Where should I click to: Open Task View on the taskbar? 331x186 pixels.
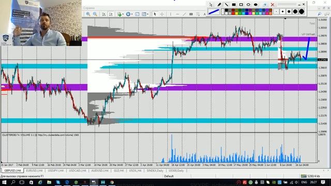(x=22, y=182)
